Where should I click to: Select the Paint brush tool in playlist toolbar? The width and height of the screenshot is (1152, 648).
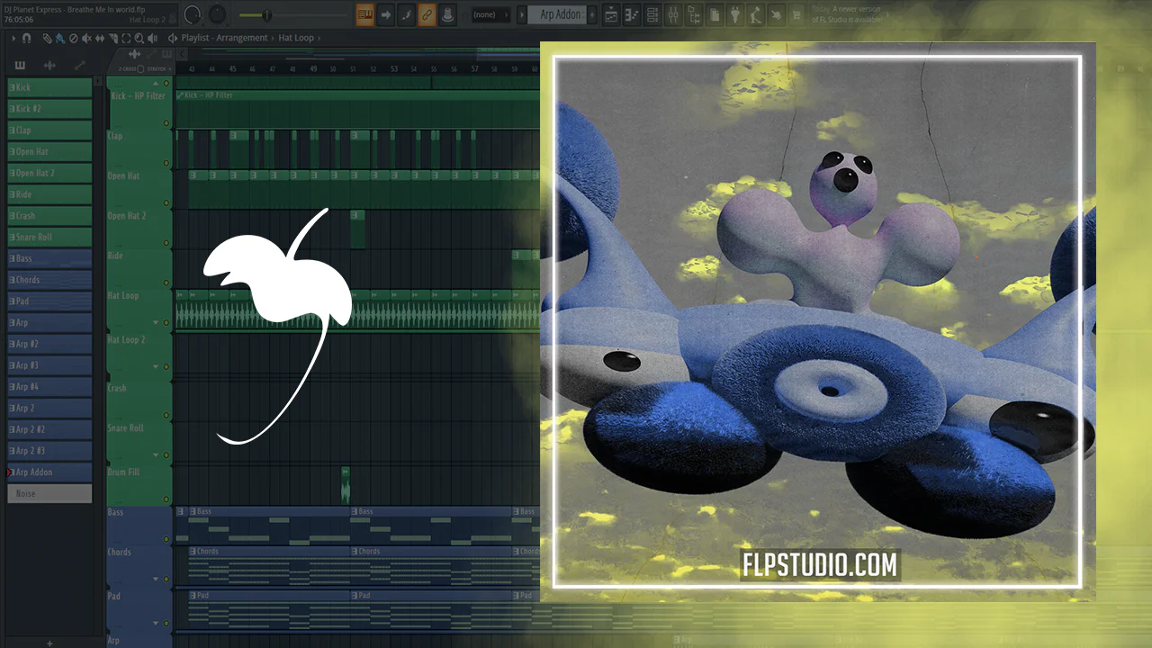click(60, 38)
